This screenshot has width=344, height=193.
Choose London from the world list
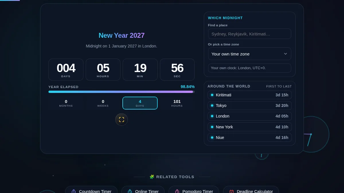249,116
